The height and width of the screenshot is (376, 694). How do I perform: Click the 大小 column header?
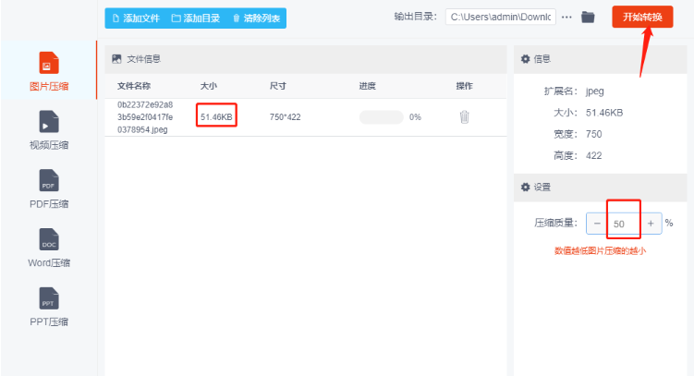[x=209, y=86]
